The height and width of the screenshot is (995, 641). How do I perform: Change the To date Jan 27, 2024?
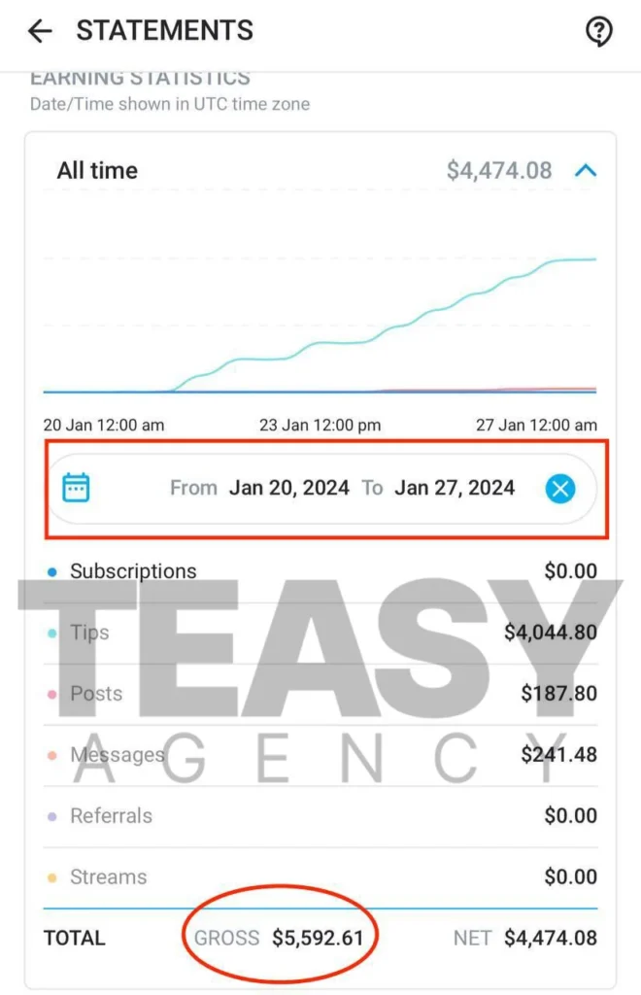coord(454,488)
